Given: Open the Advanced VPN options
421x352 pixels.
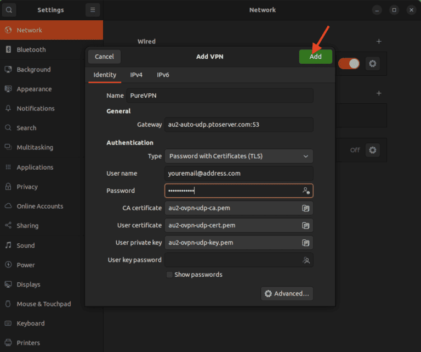Looking at the screenshot, I should 287,294.
